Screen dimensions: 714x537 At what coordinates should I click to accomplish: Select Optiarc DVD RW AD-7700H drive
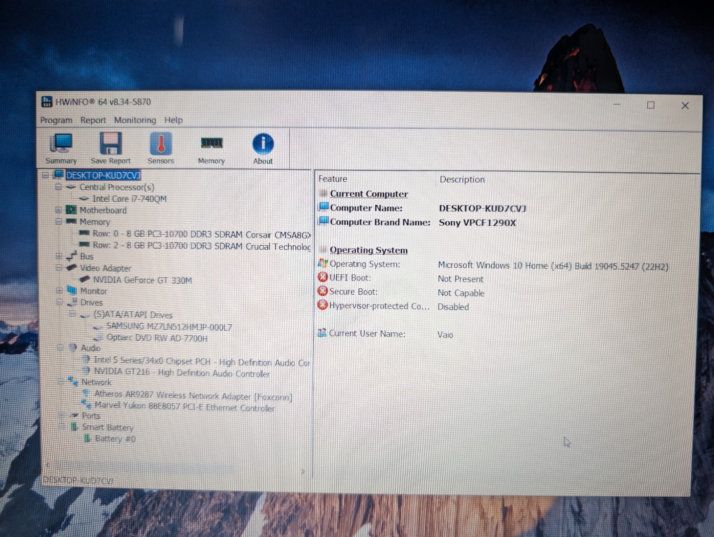pyautogui.click(x=157, y=338)
